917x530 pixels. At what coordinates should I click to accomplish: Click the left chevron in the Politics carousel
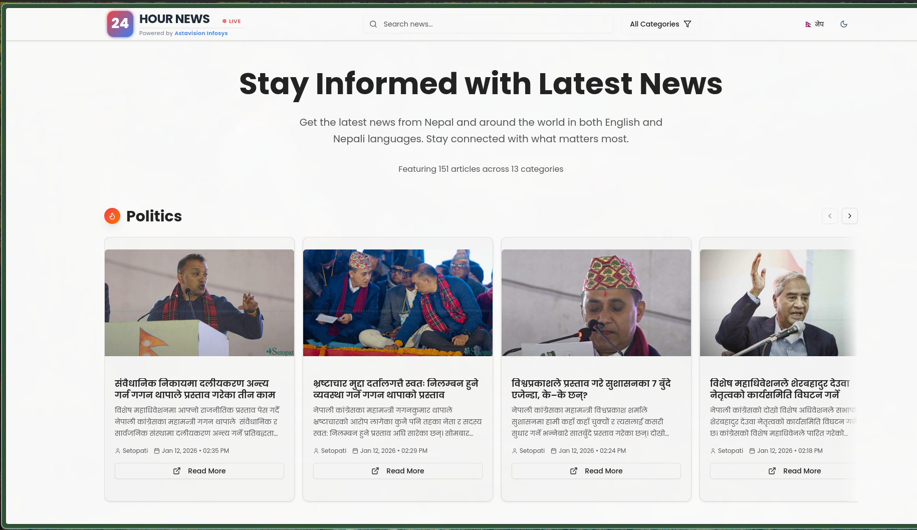coord(830,216)
